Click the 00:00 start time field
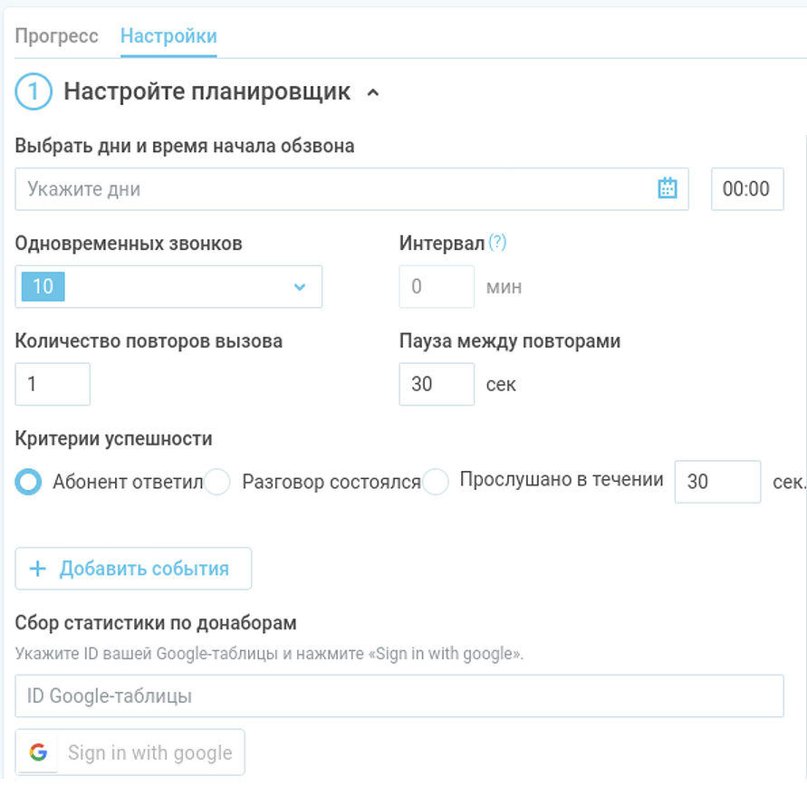This screenshot has width=807, height=786. click(747, 188)
